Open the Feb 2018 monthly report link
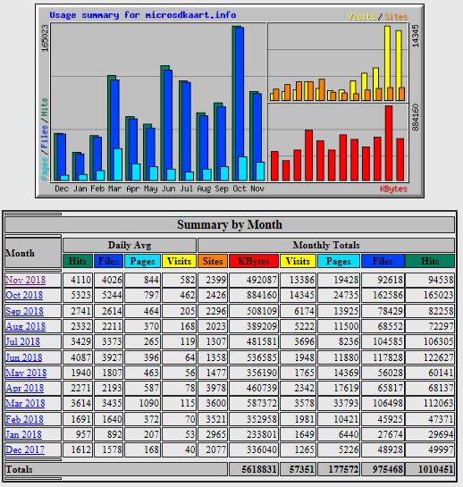This screenshot has height=487, width=463. click(24, 419)
